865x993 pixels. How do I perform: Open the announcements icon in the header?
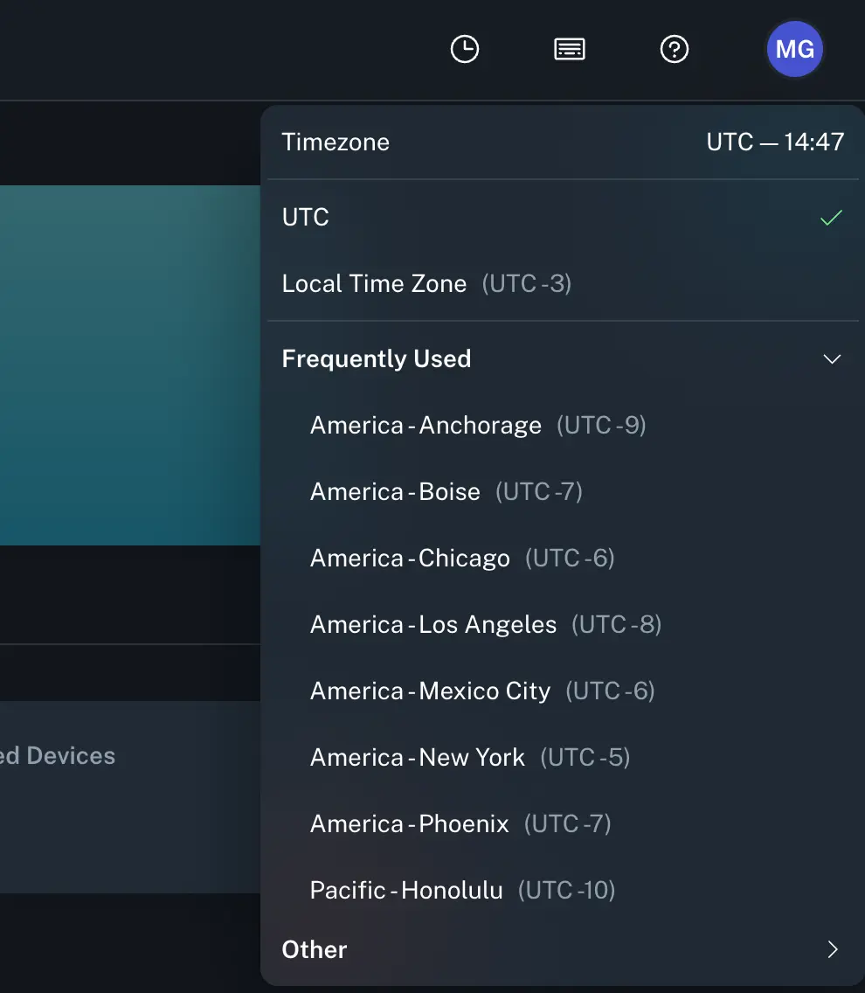click(x=569, y=49)
